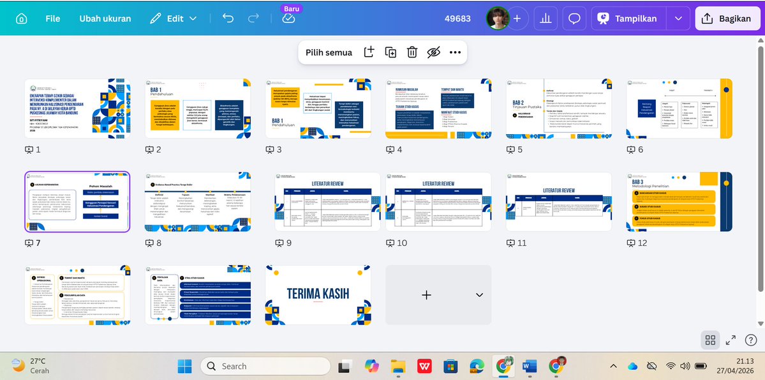Expand add page options chevron
The width and height of the screenshot is (765, 380).
click(x=480, y=295)
